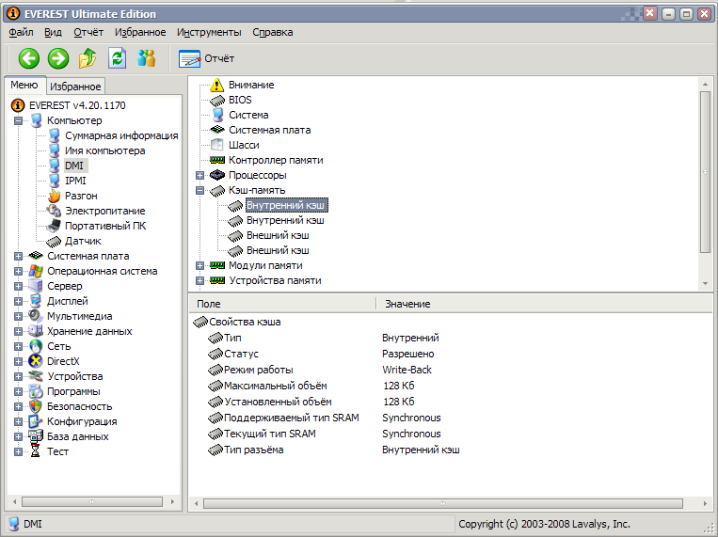Click the Отчёт report toolbar button
The height and width of the screenshot is (537, 718).
pos(206,58)
